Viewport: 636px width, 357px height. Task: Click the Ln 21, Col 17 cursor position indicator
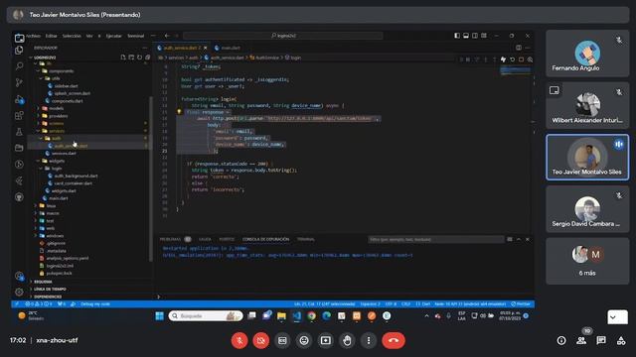324,304
